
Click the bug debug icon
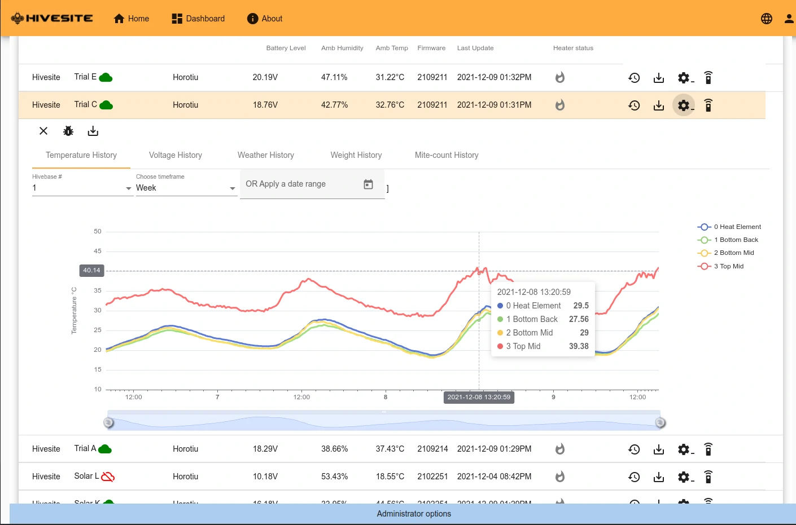tap(68, 131)
